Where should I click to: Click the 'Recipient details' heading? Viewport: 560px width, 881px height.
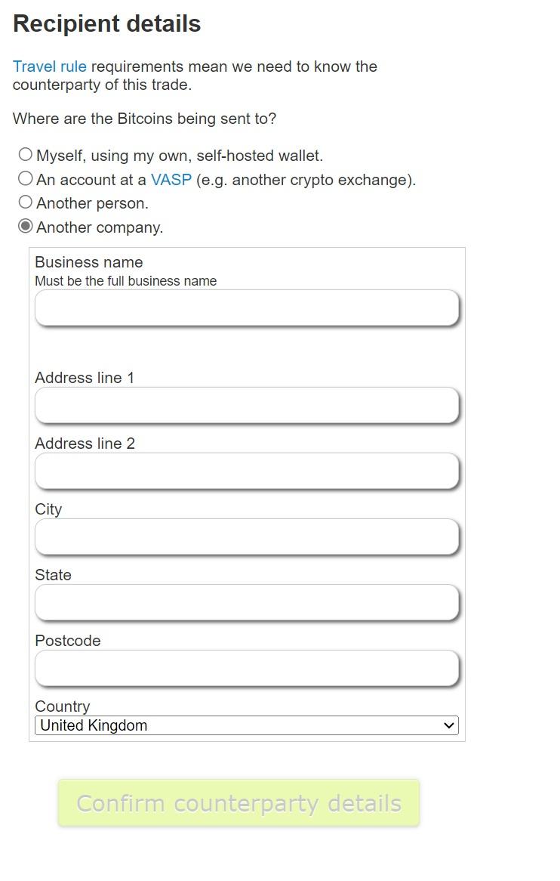click(107, 24)
